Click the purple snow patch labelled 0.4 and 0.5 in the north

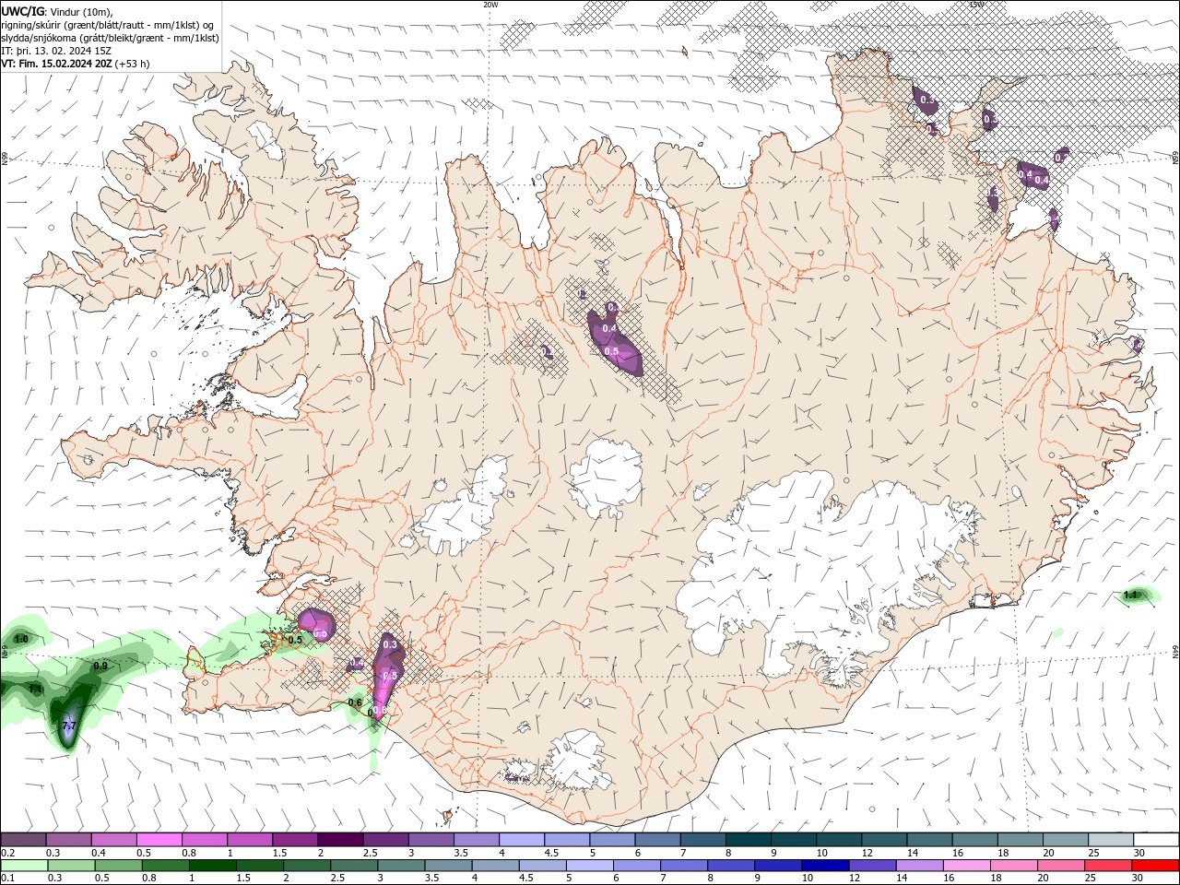(x=614, y=341)
